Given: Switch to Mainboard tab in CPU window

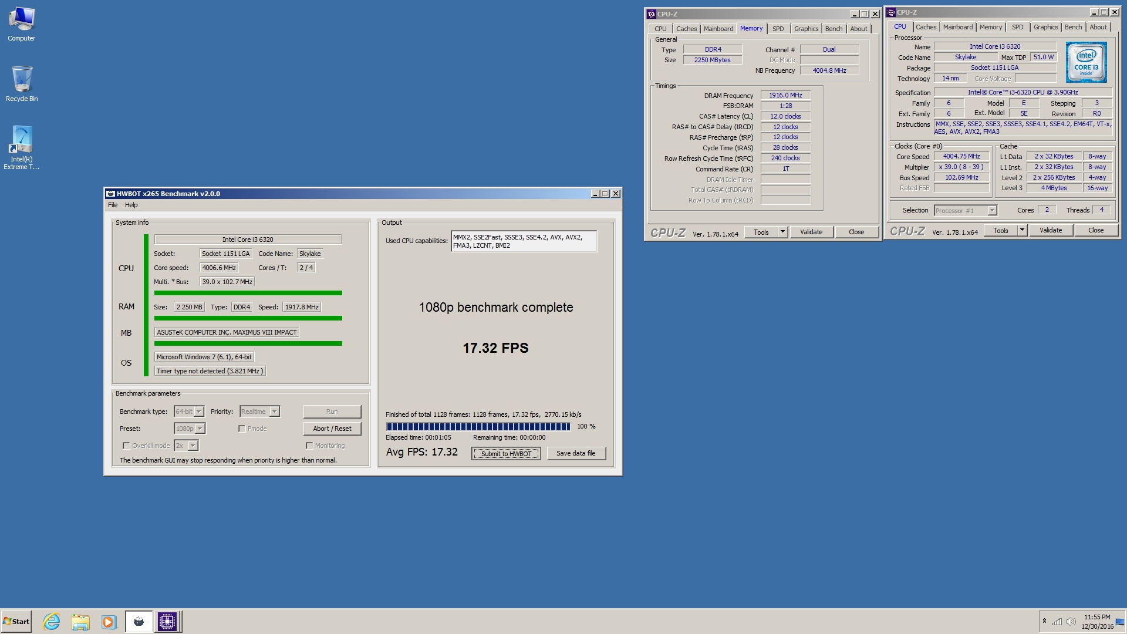Looking at the screenshot, I should [x=958, y=27].
